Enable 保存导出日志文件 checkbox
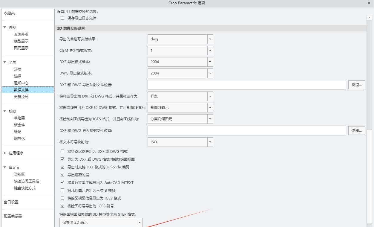This screenshot has width=374, height=227. point(62,18)
